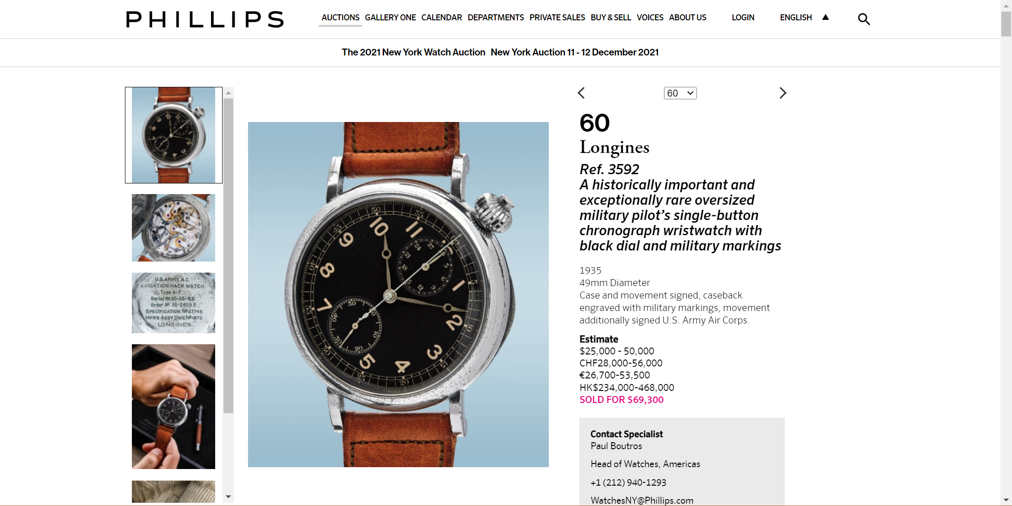This screenshot has width=1012, height=506.
Task: Click page scrollbar up arrow
Action: coord(1006,6)
